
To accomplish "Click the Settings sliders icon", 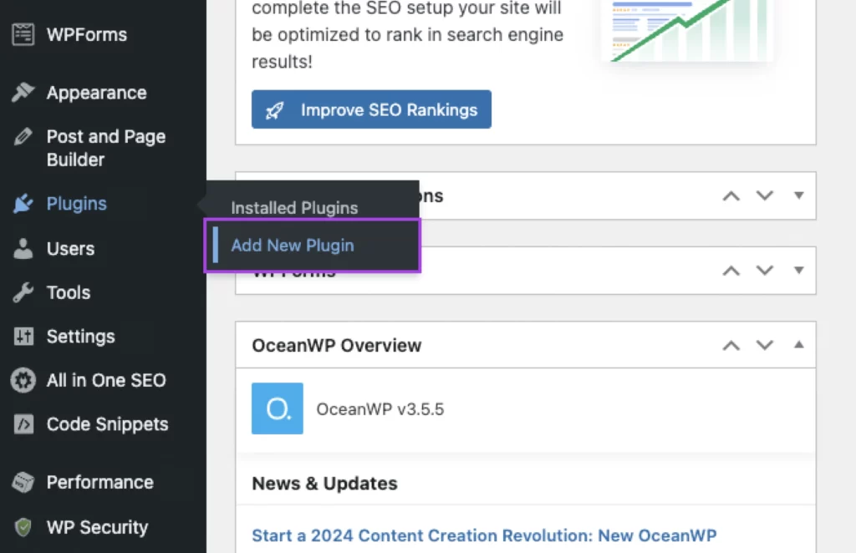I will click(x=23, y=337).
